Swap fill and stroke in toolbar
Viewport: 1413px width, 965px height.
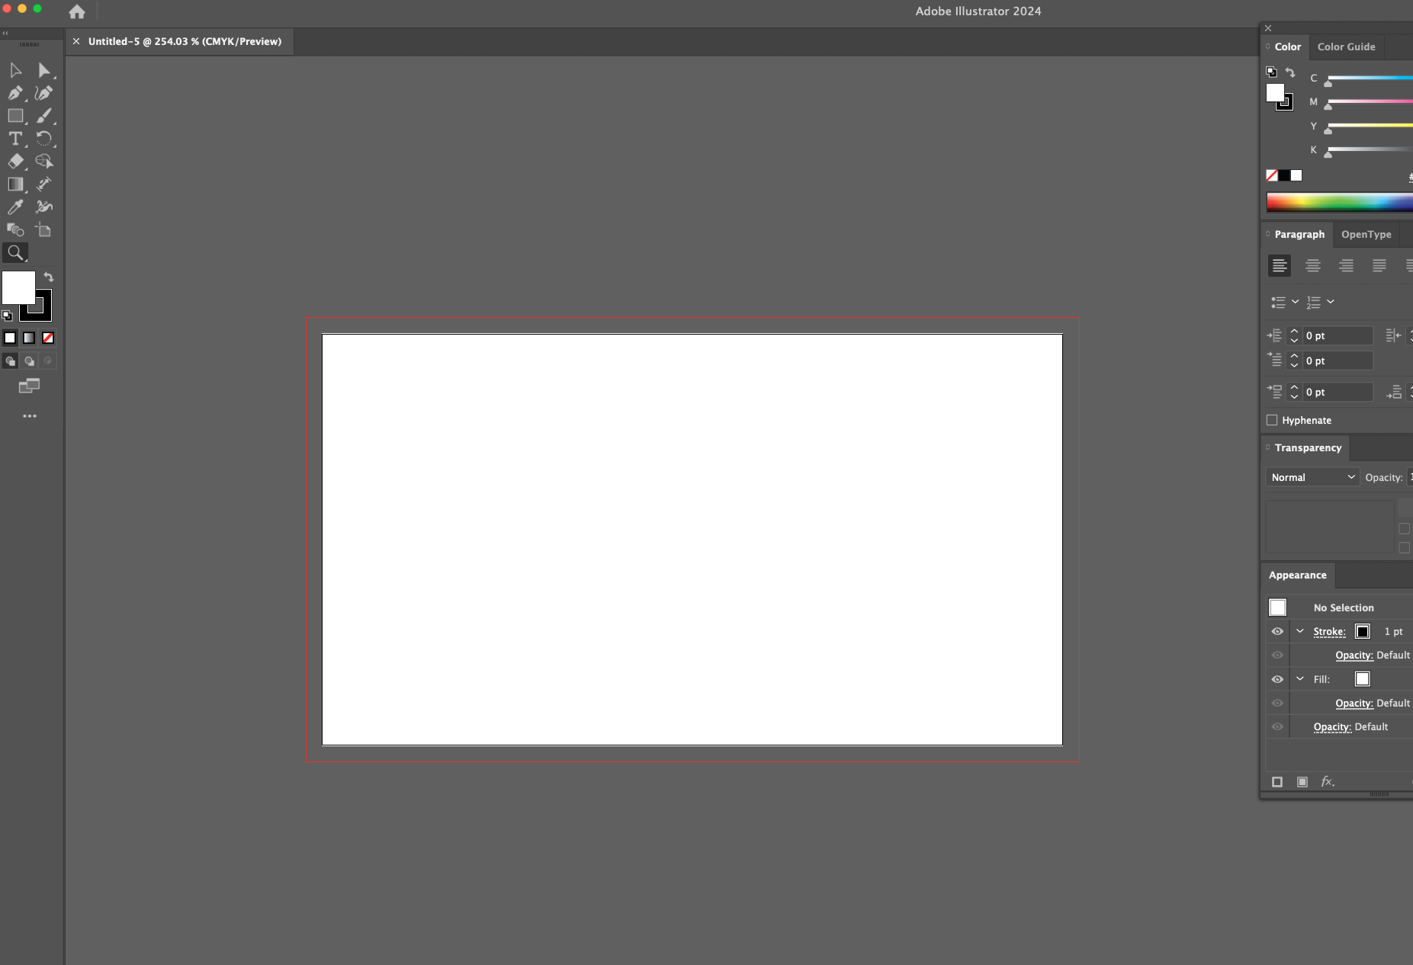(49, 277)
